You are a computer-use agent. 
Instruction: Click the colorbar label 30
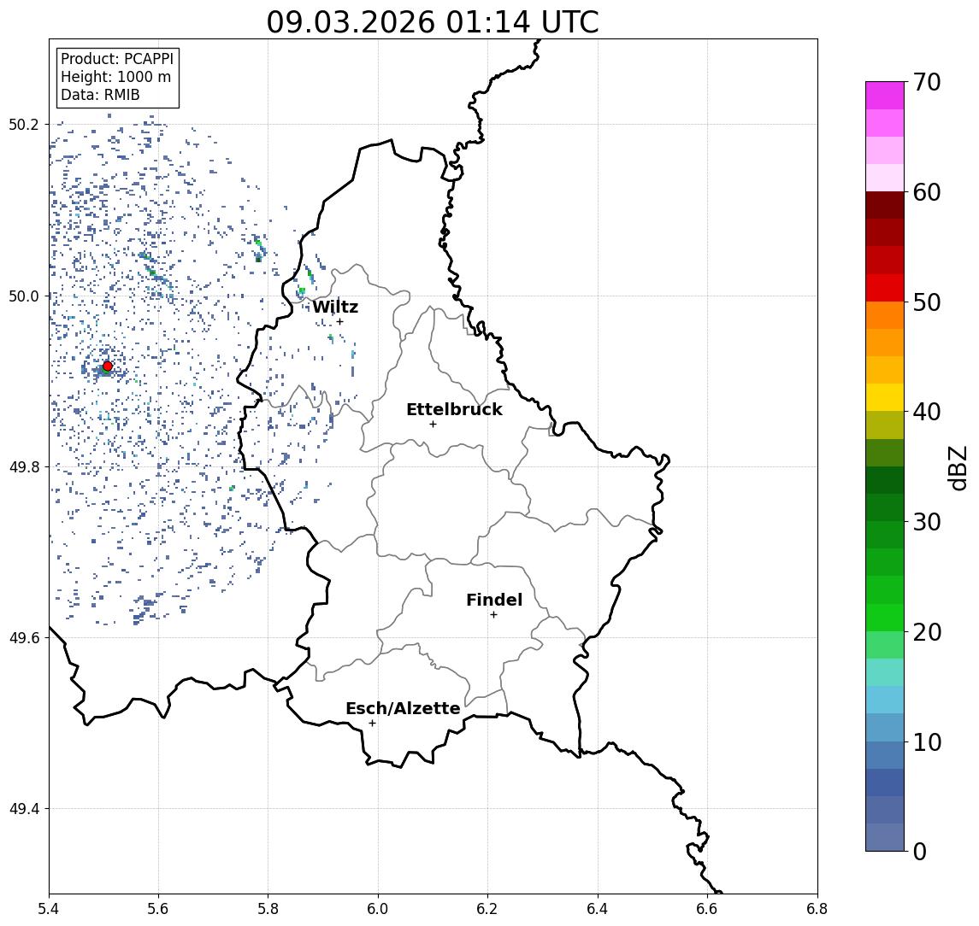coord(927,522)
